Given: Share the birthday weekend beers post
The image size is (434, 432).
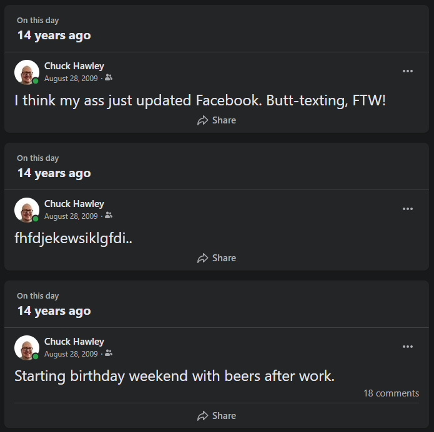Looking at the screenshot, I should [217, 415].
